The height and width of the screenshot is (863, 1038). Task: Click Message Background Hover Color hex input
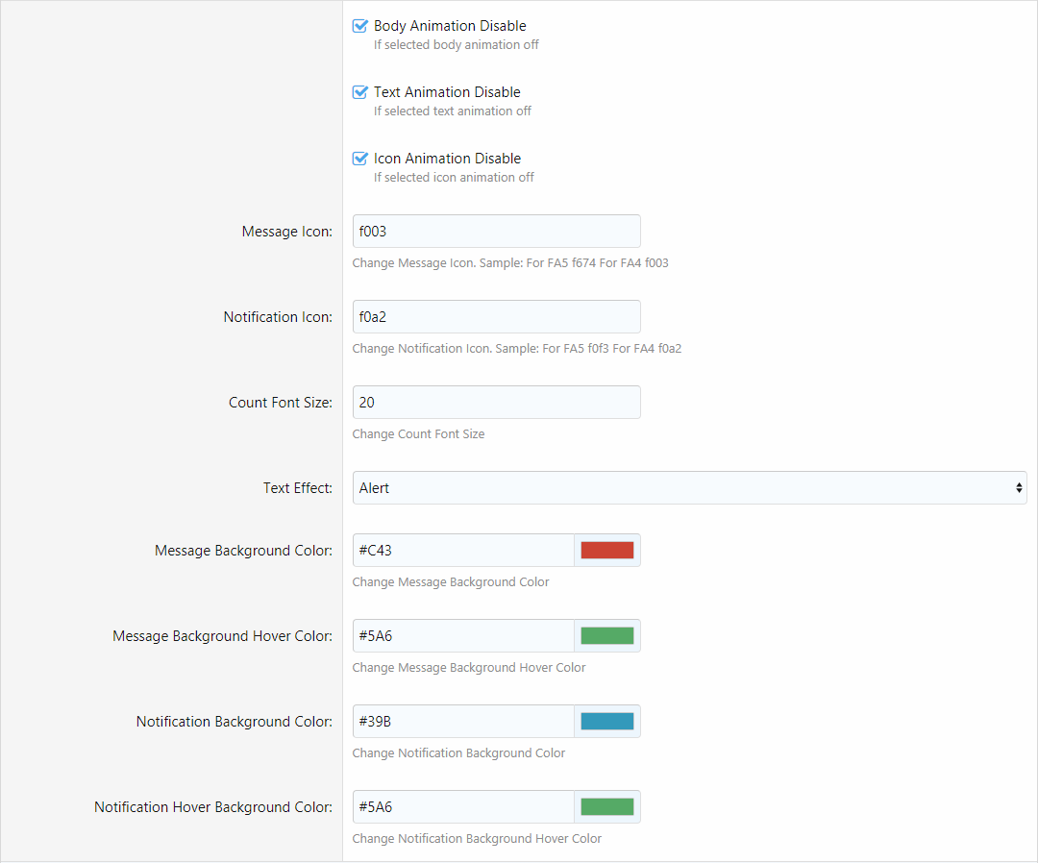click(x=463, y=636)
